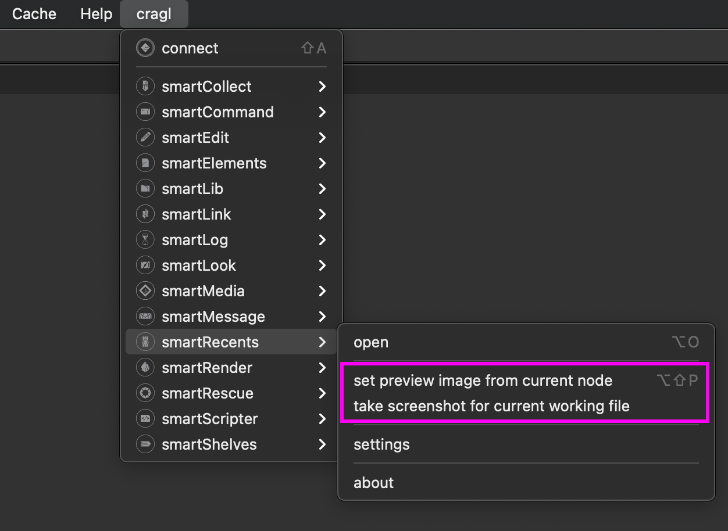Click the smartLib folder icon

[x=145, y=189]
